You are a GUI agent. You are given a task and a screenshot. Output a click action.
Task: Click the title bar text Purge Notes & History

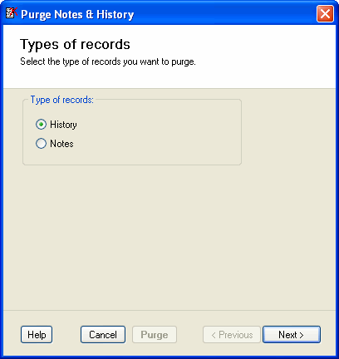tap(77, 14)
